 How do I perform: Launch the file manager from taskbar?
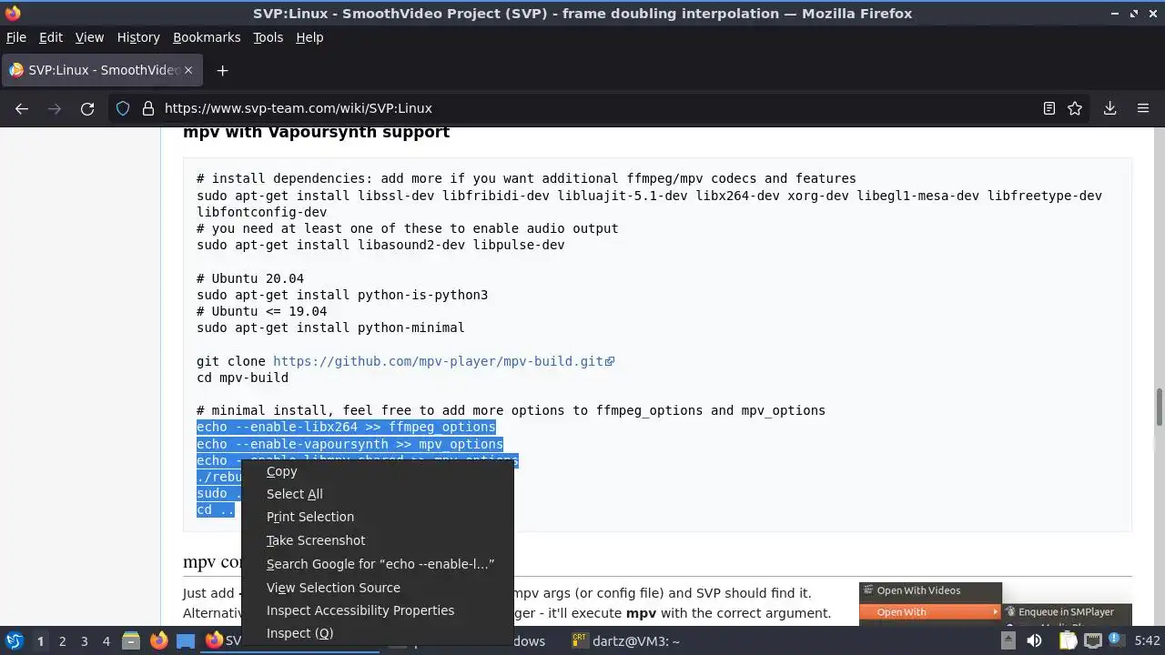click(x=131, y=641)
